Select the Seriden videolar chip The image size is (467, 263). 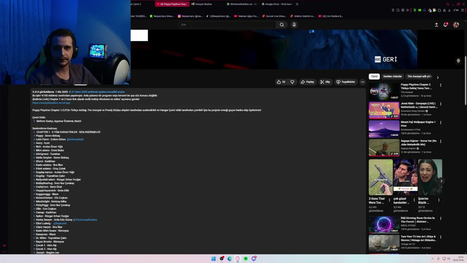coord(393,76)
